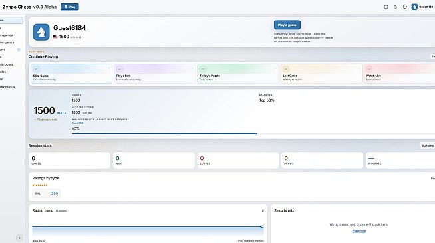This screenshot has width=435, height=243.
Task: Click the icon on the Last Game card
Action: tap(286, 69)
